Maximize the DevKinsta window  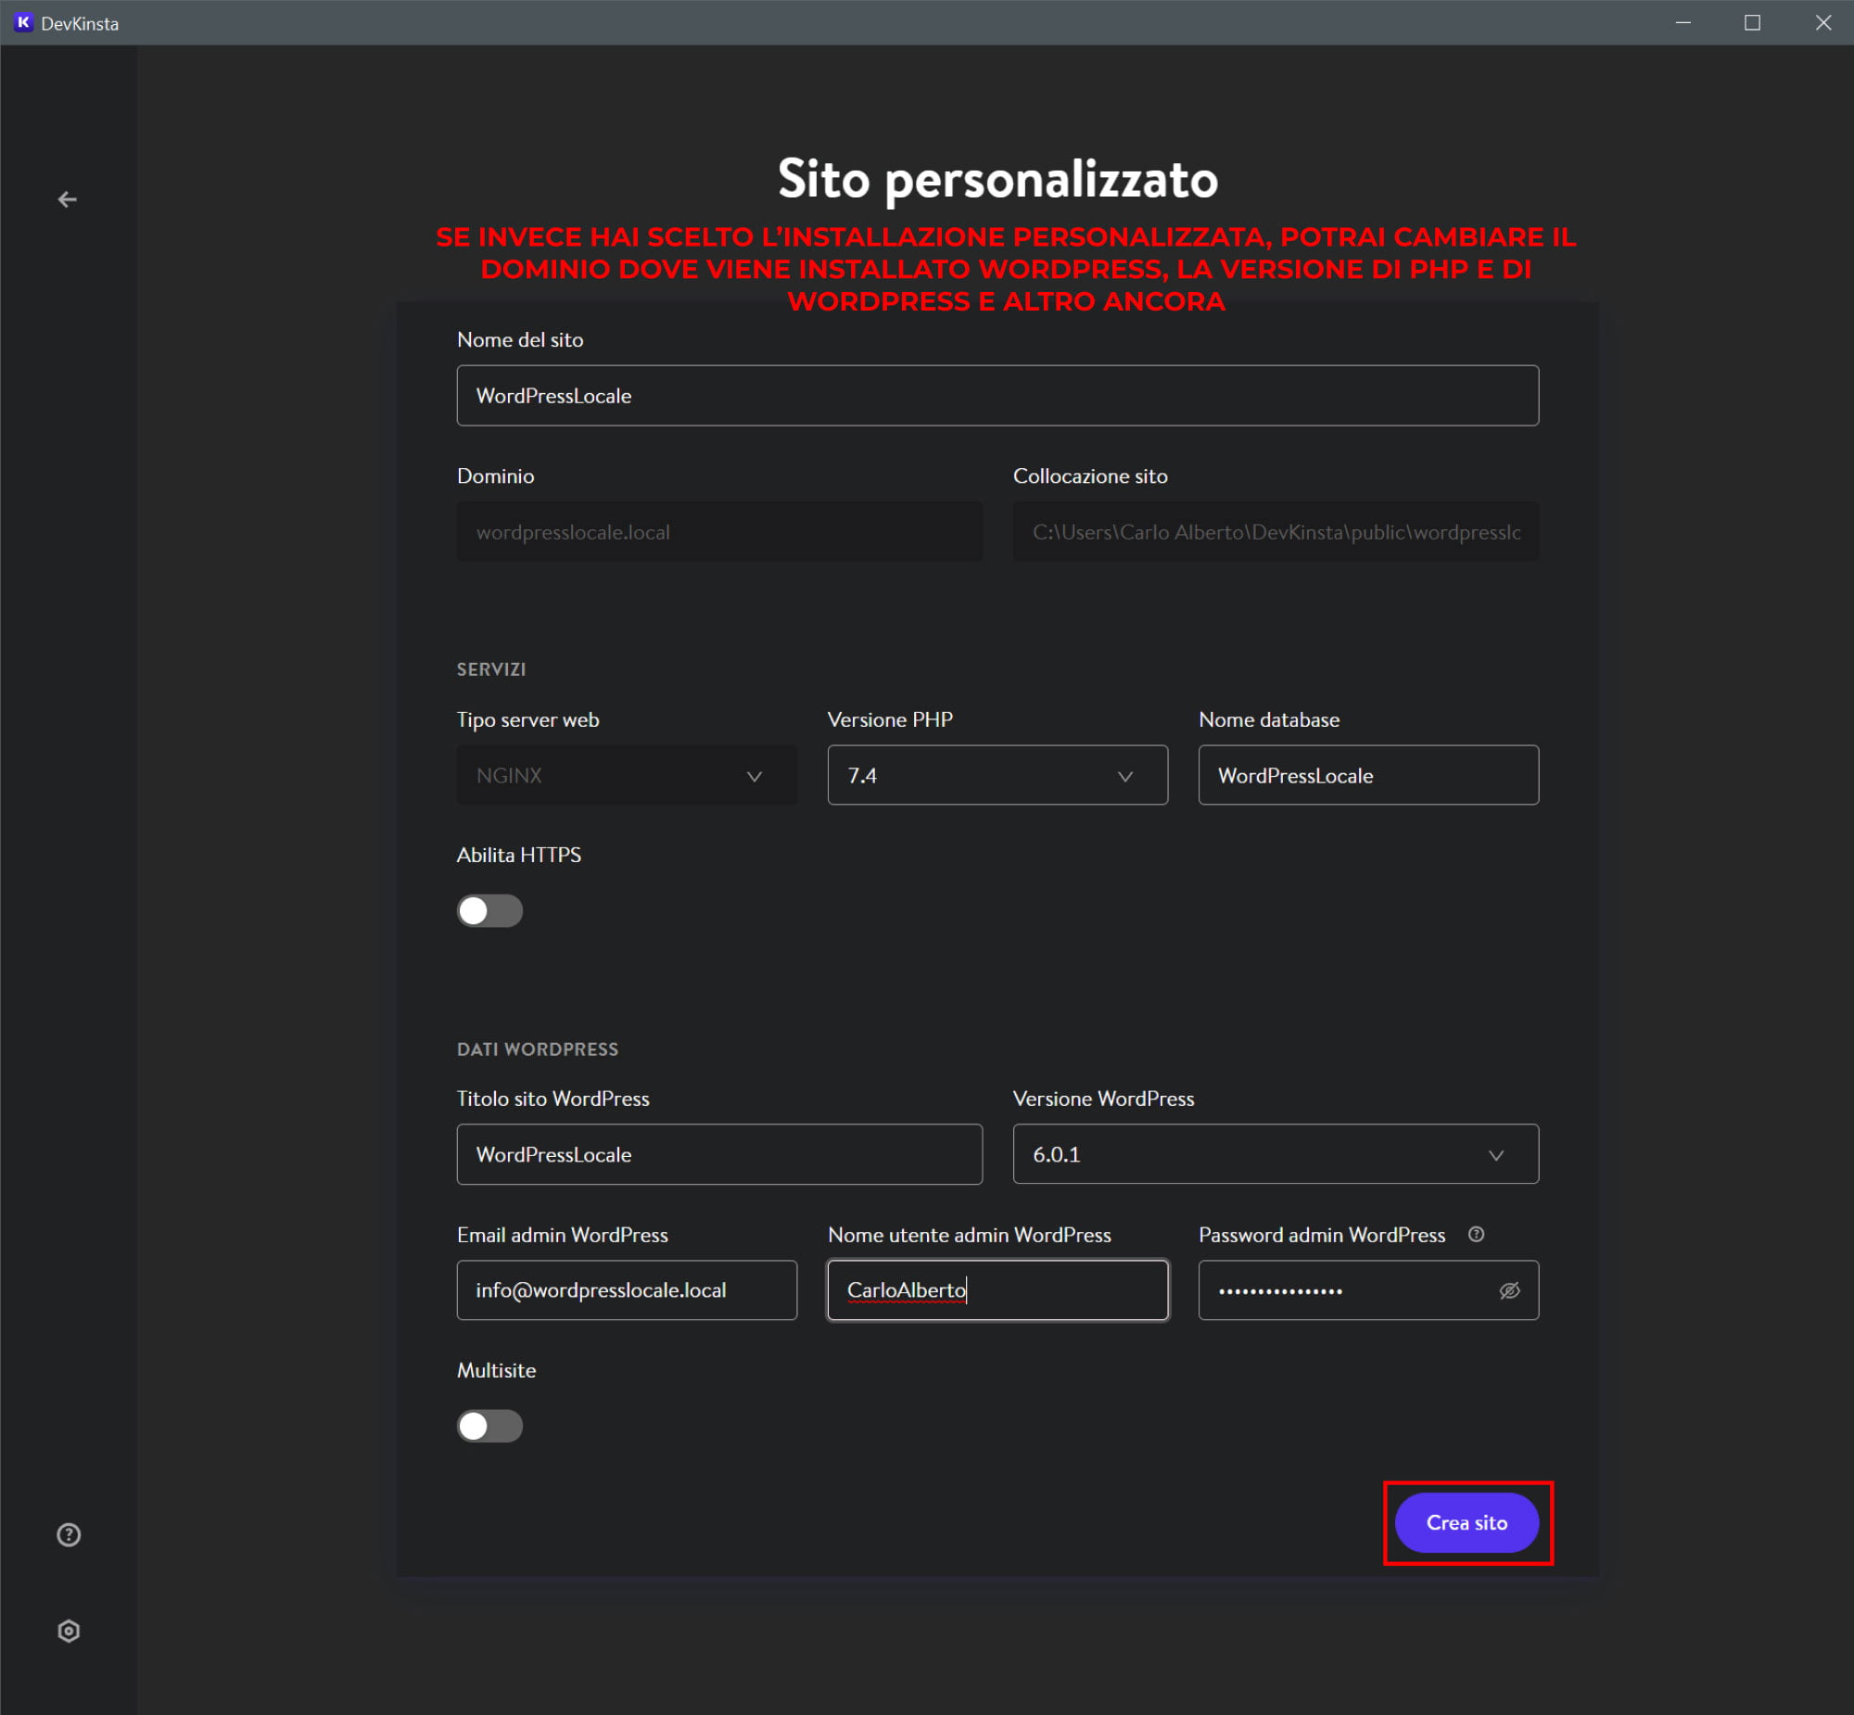click(x=1752, y=22)
